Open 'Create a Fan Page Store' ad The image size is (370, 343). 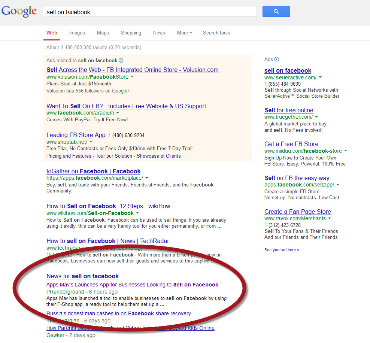pos(298,212)
